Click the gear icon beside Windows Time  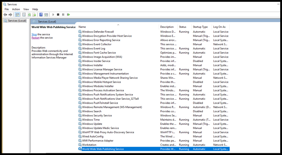point(80,120)
